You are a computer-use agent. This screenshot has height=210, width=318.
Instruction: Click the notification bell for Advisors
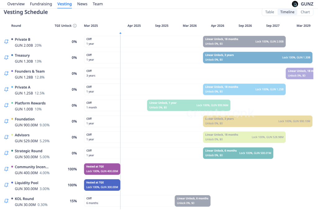click(6, 137)
